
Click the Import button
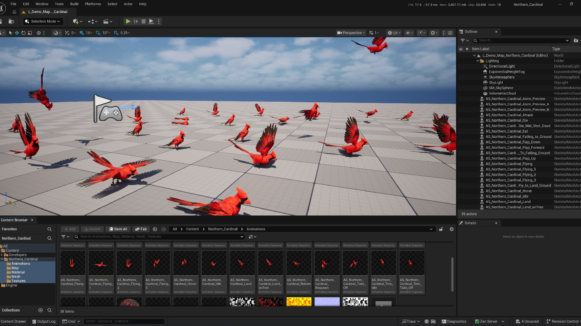(x=92, y=229)
